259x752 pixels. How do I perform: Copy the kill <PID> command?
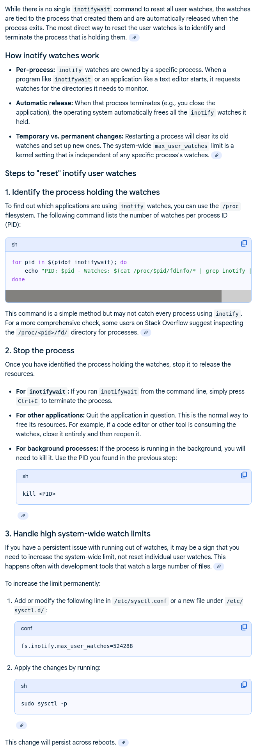[244, 475]
